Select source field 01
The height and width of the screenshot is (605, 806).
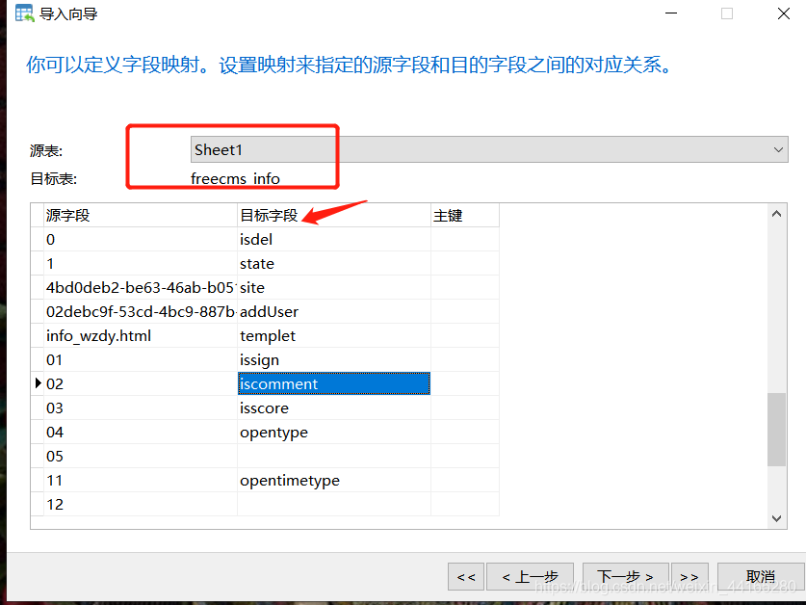coord(141,360)
